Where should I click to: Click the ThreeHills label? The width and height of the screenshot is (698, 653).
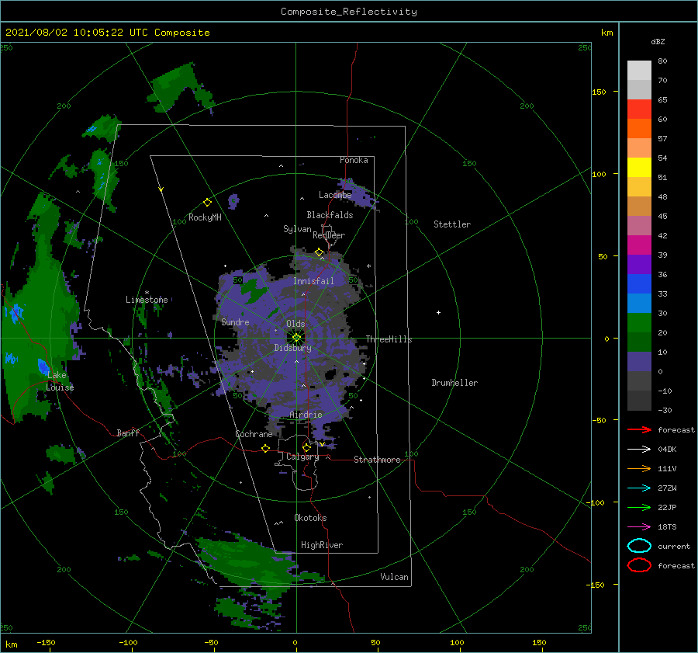click(389, 339)
